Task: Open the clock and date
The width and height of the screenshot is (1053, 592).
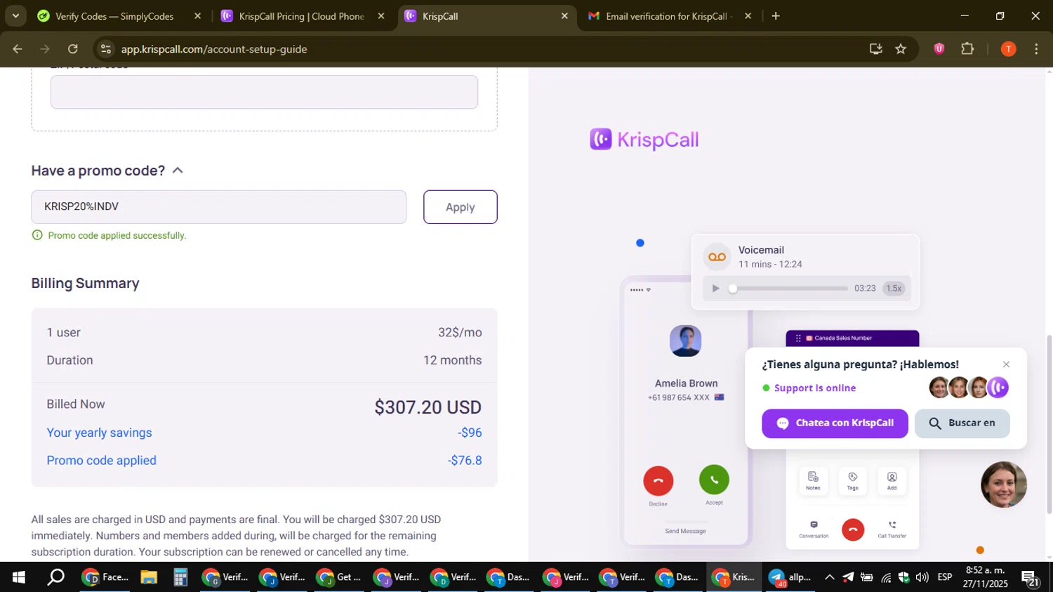Action: 985,577
